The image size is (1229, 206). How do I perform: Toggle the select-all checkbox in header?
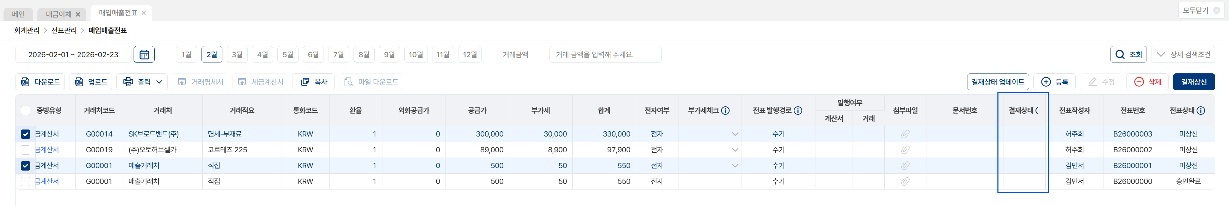(26, 111)
